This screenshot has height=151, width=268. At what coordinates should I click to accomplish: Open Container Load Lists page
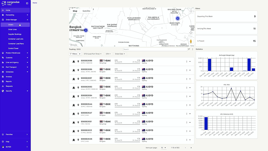[15, 39]
